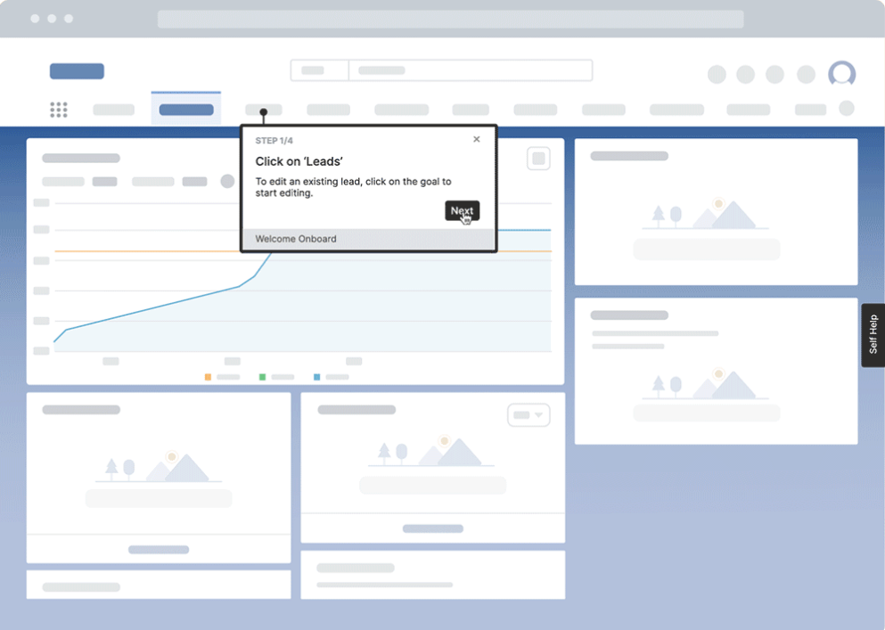Click the first circular icon left of the avatar
The height and width of the screenshot is (630, 885).
click(717, 75)
